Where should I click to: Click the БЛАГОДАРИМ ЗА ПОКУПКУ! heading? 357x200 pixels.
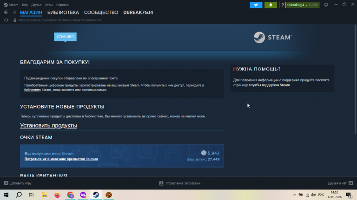click(55, 62)
